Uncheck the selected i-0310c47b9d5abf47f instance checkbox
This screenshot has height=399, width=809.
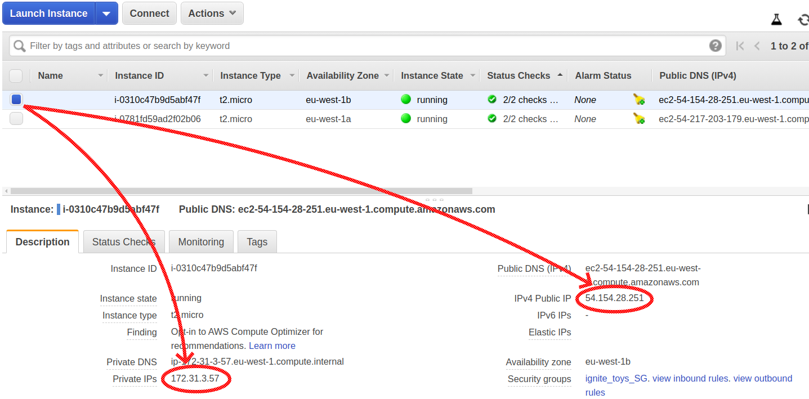(x=16, y=100)
